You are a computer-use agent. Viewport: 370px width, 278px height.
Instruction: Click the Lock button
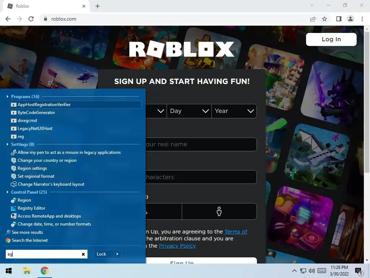(104, 254)
